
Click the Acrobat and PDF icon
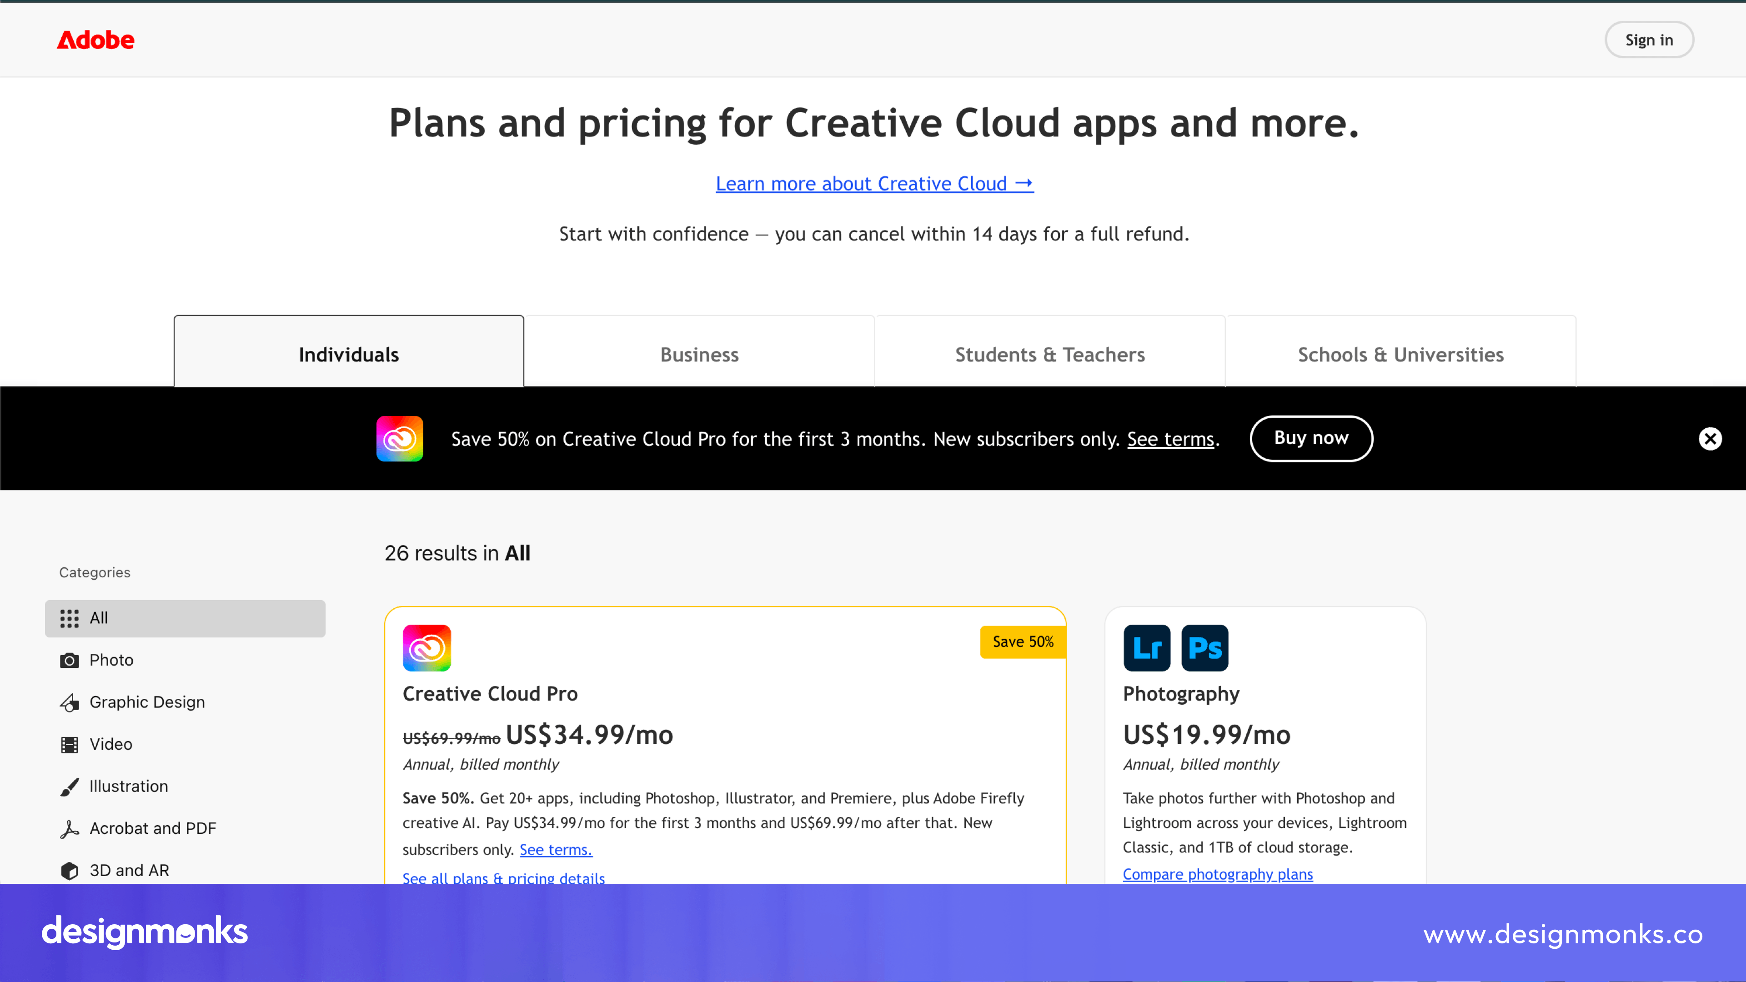[69, 829]
